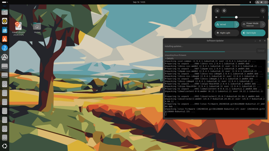Open Rhythmbox from the dock
The height and width of the screenshot is (151, 269).
click(5, 21)
